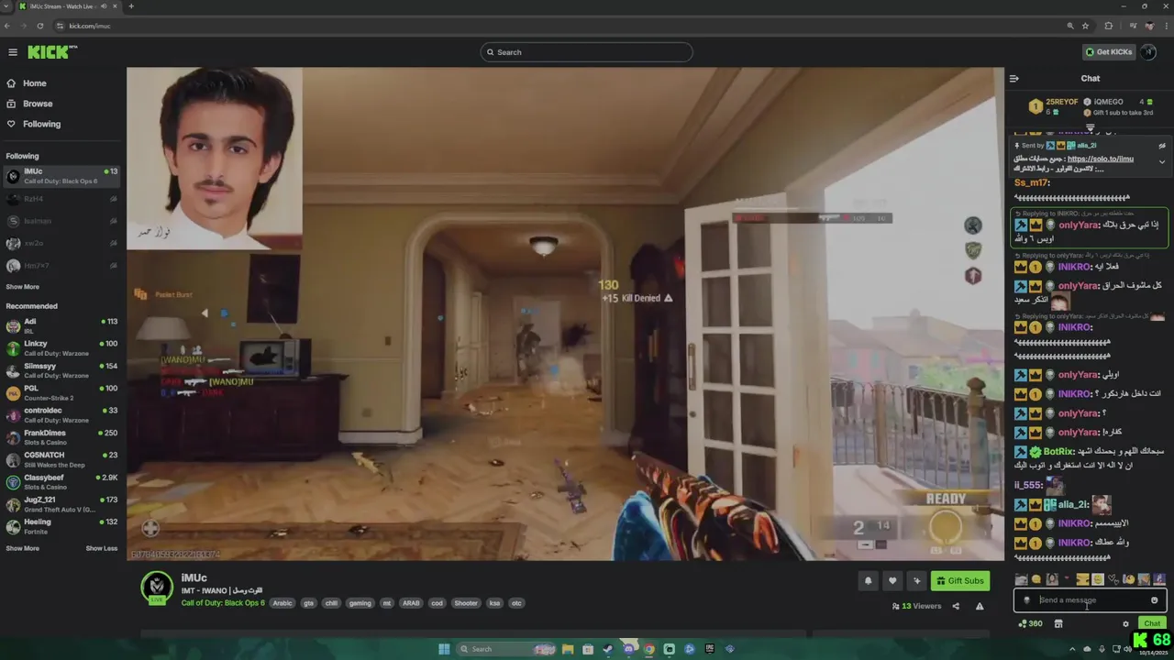The height and width of the screenshot is (660, 1174).
Task: Open Steam from taskbar
Action: [x=607, y=649]
